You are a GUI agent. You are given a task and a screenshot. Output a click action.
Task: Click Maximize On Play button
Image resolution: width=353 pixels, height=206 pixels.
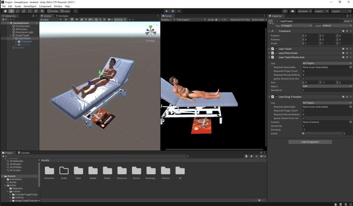pos(240,20)
